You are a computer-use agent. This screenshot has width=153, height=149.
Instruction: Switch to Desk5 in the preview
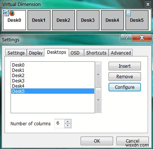pos(137,20)
